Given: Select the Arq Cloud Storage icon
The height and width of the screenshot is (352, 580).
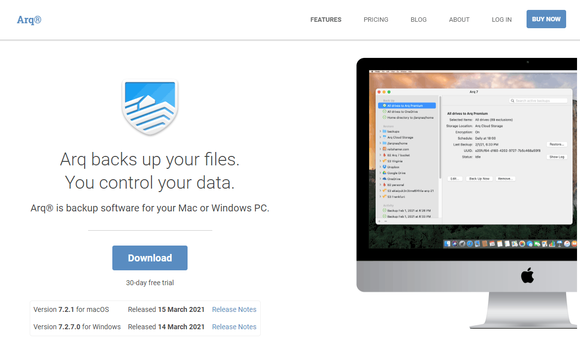Looking at the screenshot, I should point(384,137).
